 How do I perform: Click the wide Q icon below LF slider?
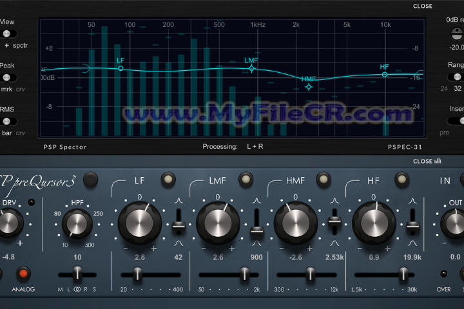coord(179,243)
